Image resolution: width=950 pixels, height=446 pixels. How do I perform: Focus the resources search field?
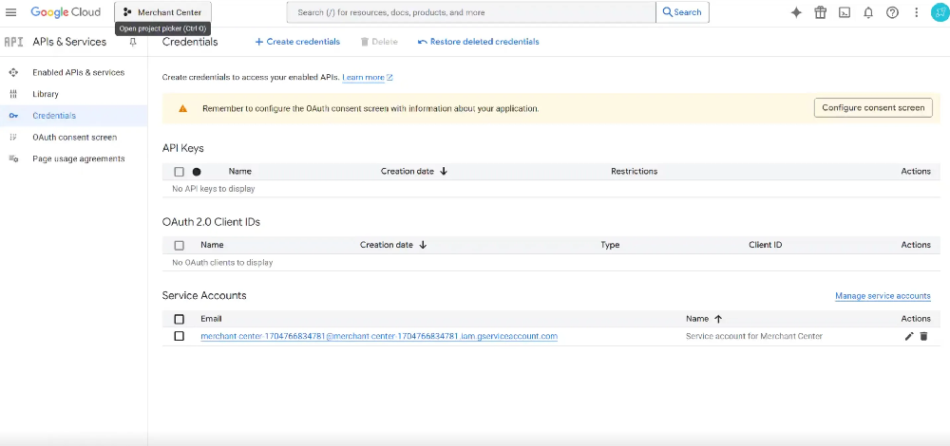(471, 12)
